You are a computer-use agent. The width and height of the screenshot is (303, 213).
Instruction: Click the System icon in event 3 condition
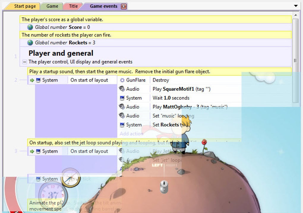[x=38, y=151]
